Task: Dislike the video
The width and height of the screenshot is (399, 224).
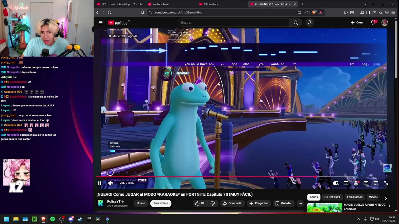Action: point(213,203)
